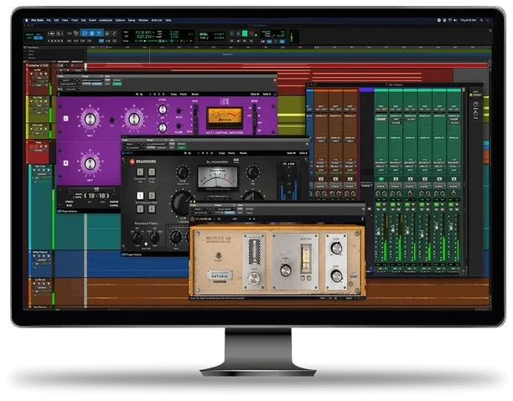Select the Grabber tool in the toolbar
513x401 pixels.
pos(99,33)
